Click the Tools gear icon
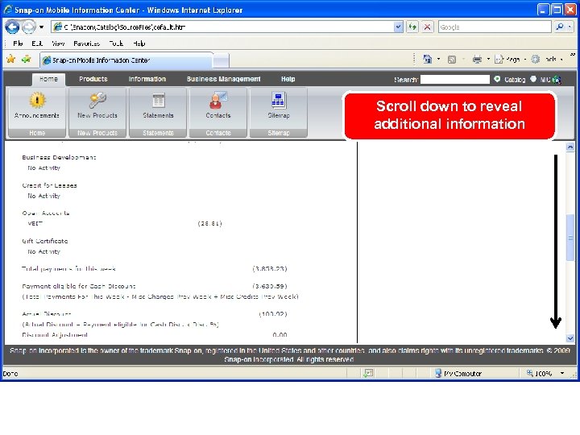The height and width of the screenshot is (435, 580). point(535,59)
